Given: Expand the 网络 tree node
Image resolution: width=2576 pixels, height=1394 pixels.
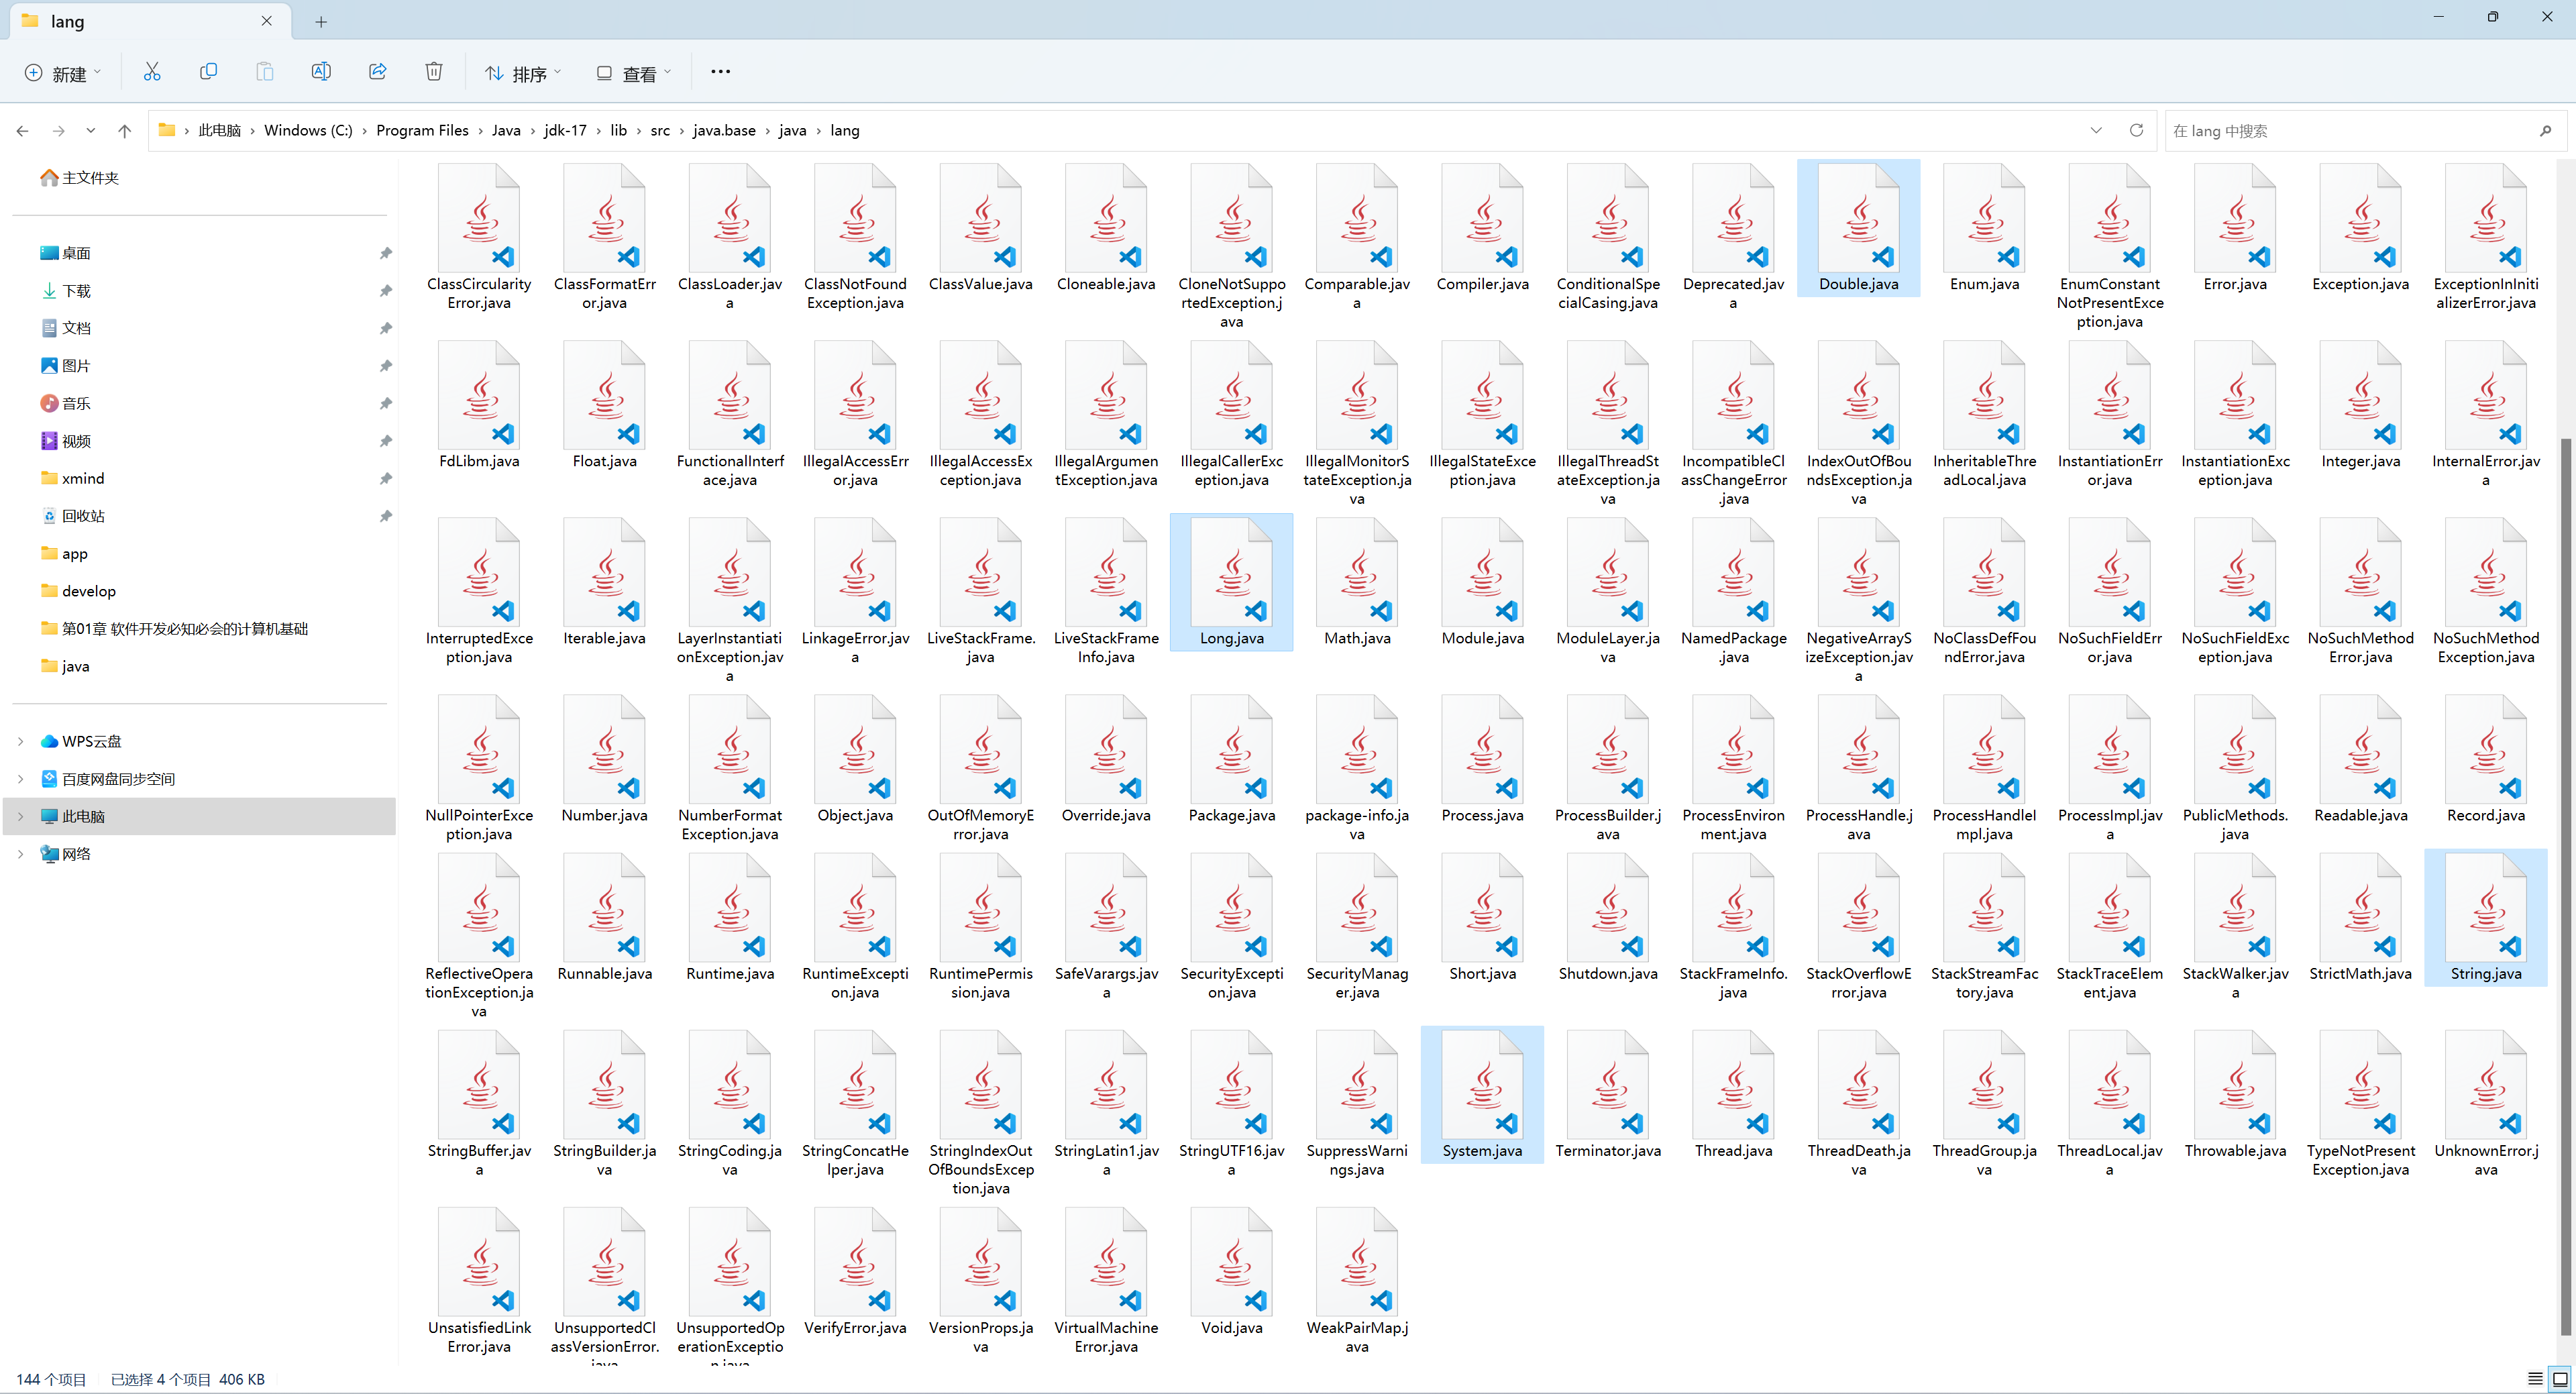Looking at the screenshot, I should pos(20,854).
